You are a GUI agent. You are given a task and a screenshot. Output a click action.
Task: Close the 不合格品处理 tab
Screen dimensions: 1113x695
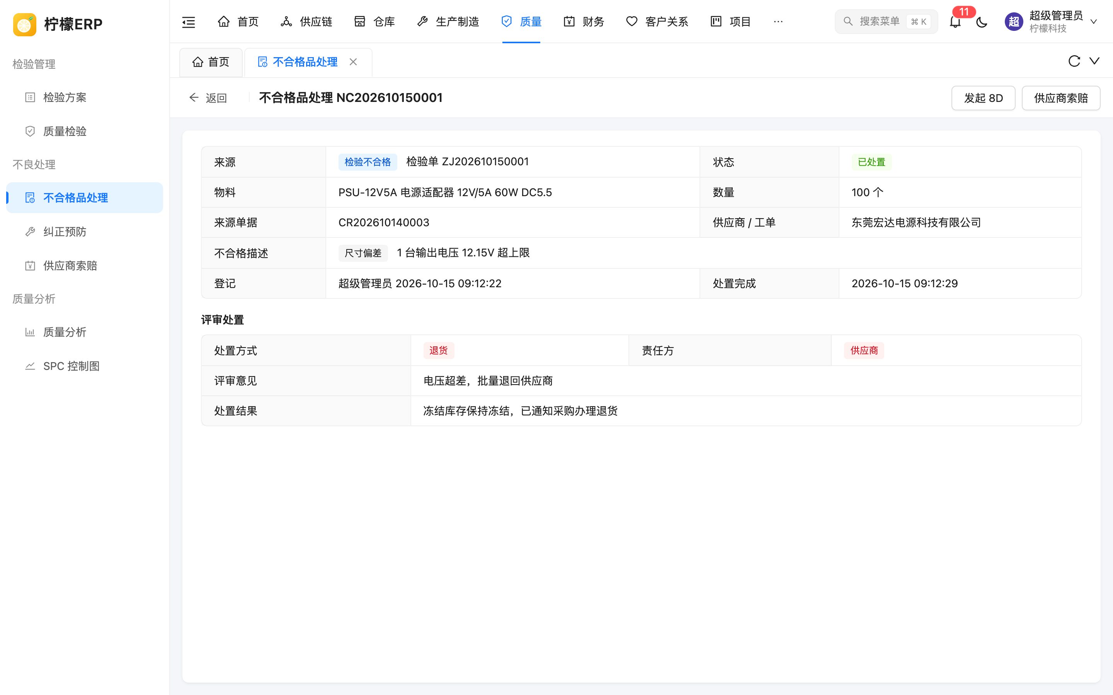pyautogui.click(x=353, y=62)
